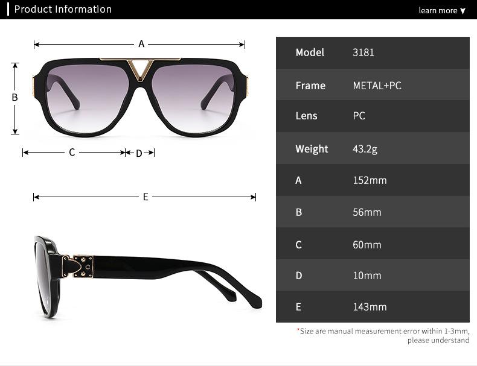
Task: Click the front view sunglasses image
Action: (141, 97)
